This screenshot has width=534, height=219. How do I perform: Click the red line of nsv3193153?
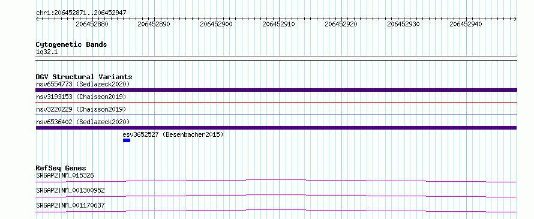click(x=276, y=102)
